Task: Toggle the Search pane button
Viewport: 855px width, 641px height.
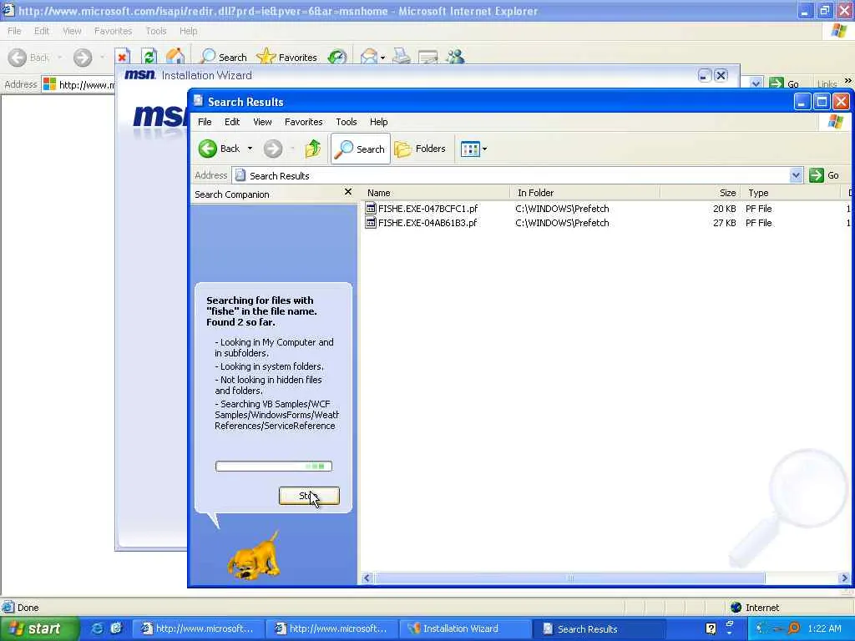Action: pyautogui.click(x=361, y=149)
